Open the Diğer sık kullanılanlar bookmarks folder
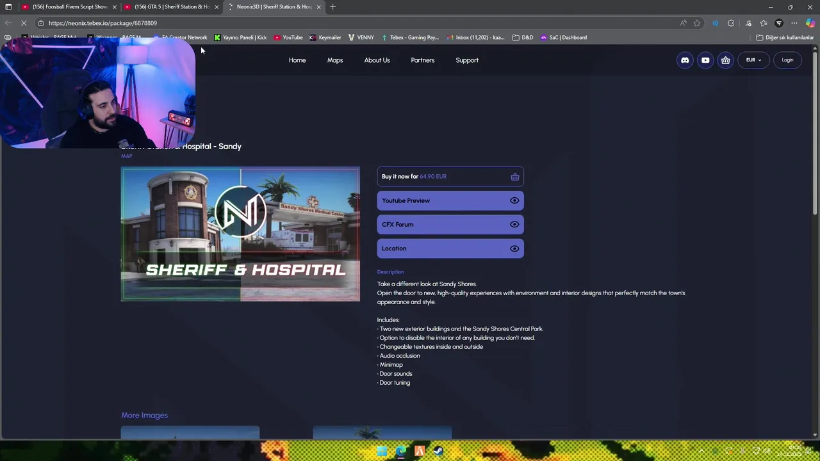 tap(785, 37)
